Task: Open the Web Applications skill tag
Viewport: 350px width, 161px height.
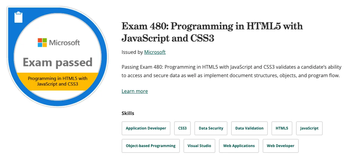Action: click(239, 146)
